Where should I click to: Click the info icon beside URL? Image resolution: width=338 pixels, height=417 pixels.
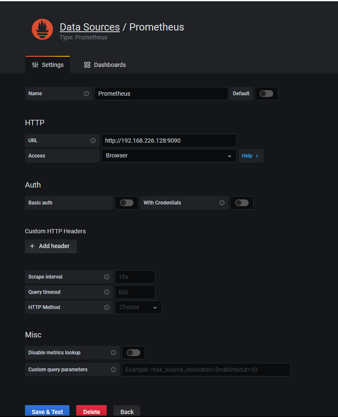(93, 141)
